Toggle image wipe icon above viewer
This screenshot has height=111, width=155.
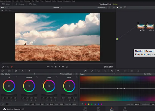[2, 10]
